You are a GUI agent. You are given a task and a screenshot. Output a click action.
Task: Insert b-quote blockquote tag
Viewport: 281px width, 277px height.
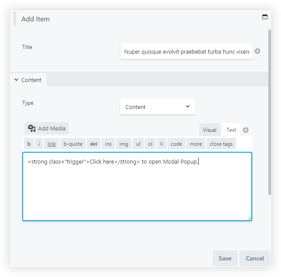(x=73, y=144)
